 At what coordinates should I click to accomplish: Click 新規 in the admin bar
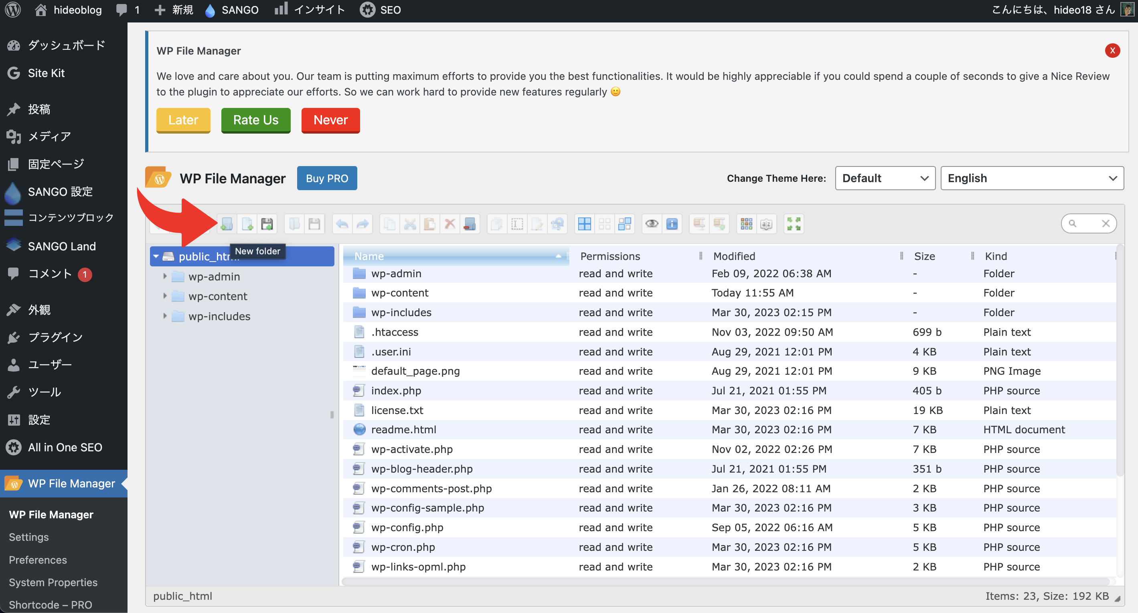click(x=174, y=10)
